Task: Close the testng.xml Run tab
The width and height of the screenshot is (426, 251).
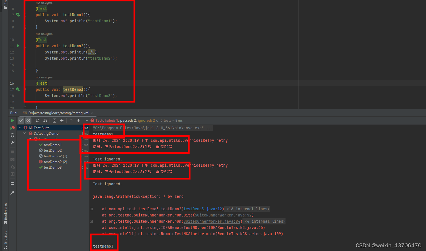Action: coord(92,113)
